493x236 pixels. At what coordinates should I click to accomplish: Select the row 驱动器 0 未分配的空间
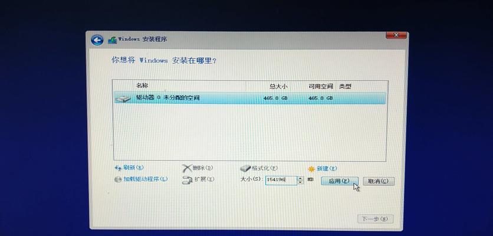pos(250,98)
